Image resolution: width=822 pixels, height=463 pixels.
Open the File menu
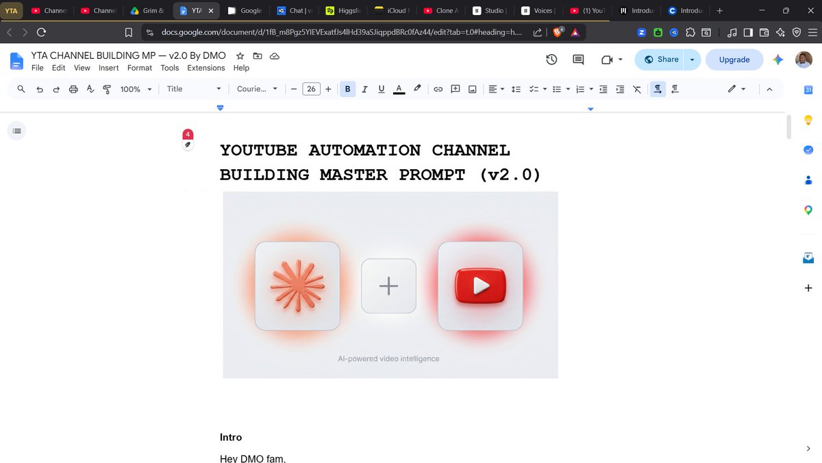(38, 68)
